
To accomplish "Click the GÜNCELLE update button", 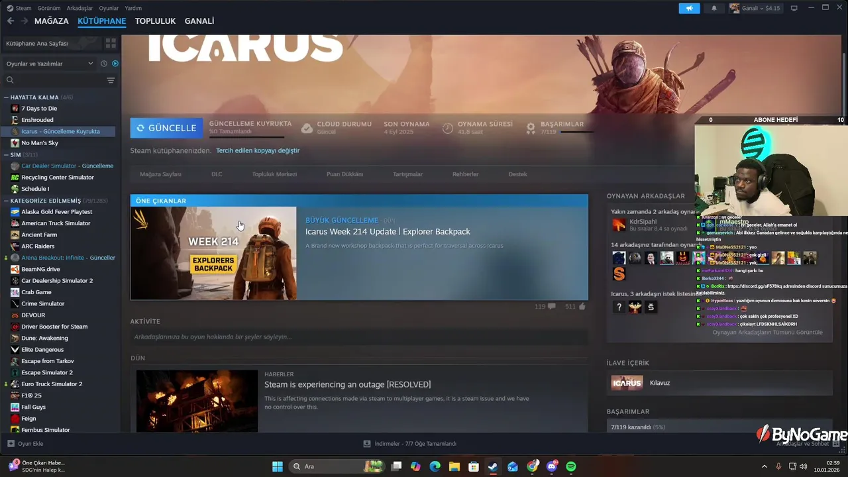I will click(x=166, y=128).
